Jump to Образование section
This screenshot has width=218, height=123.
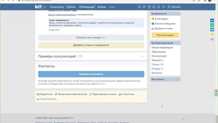click(159, 52)
